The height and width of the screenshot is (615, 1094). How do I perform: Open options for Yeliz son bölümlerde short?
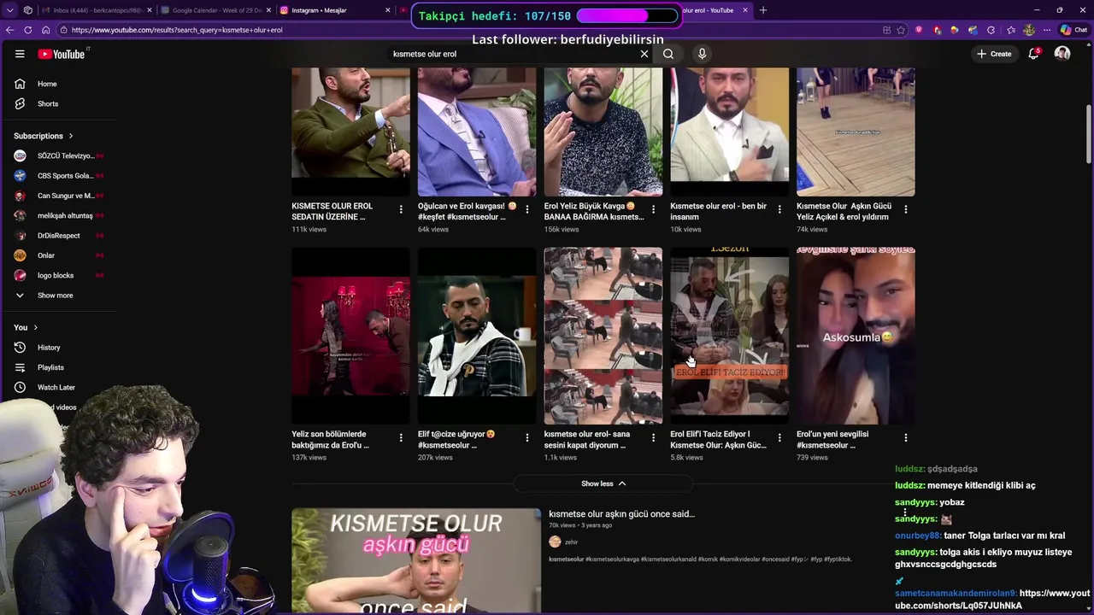[x=401, y=437]
